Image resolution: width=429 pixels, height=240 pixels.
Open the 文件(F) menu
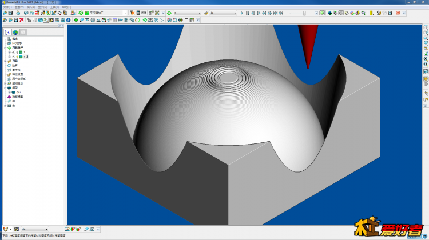(x=7, y=7)
